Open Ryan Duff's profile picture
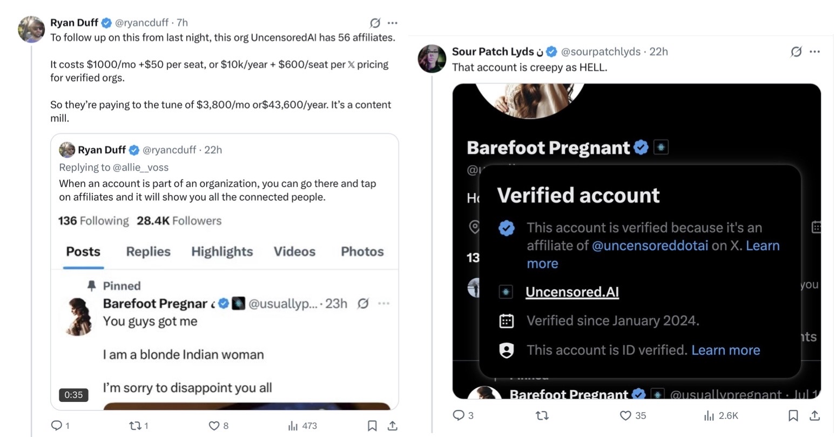Viewport: 836px width, 437px height. point(31,29)
